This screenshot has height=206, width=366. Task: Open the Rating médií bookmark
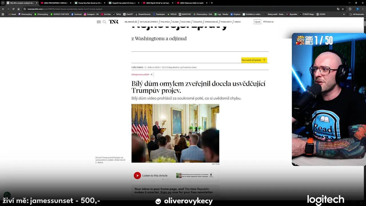(274, 14)
